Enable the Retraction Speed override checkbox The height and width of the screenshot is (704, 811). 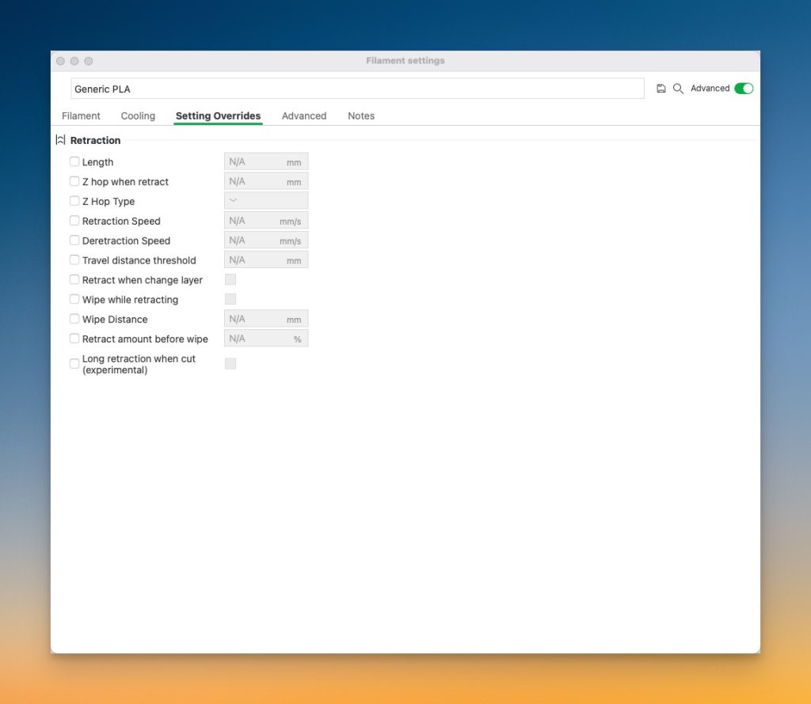[74, 221]
